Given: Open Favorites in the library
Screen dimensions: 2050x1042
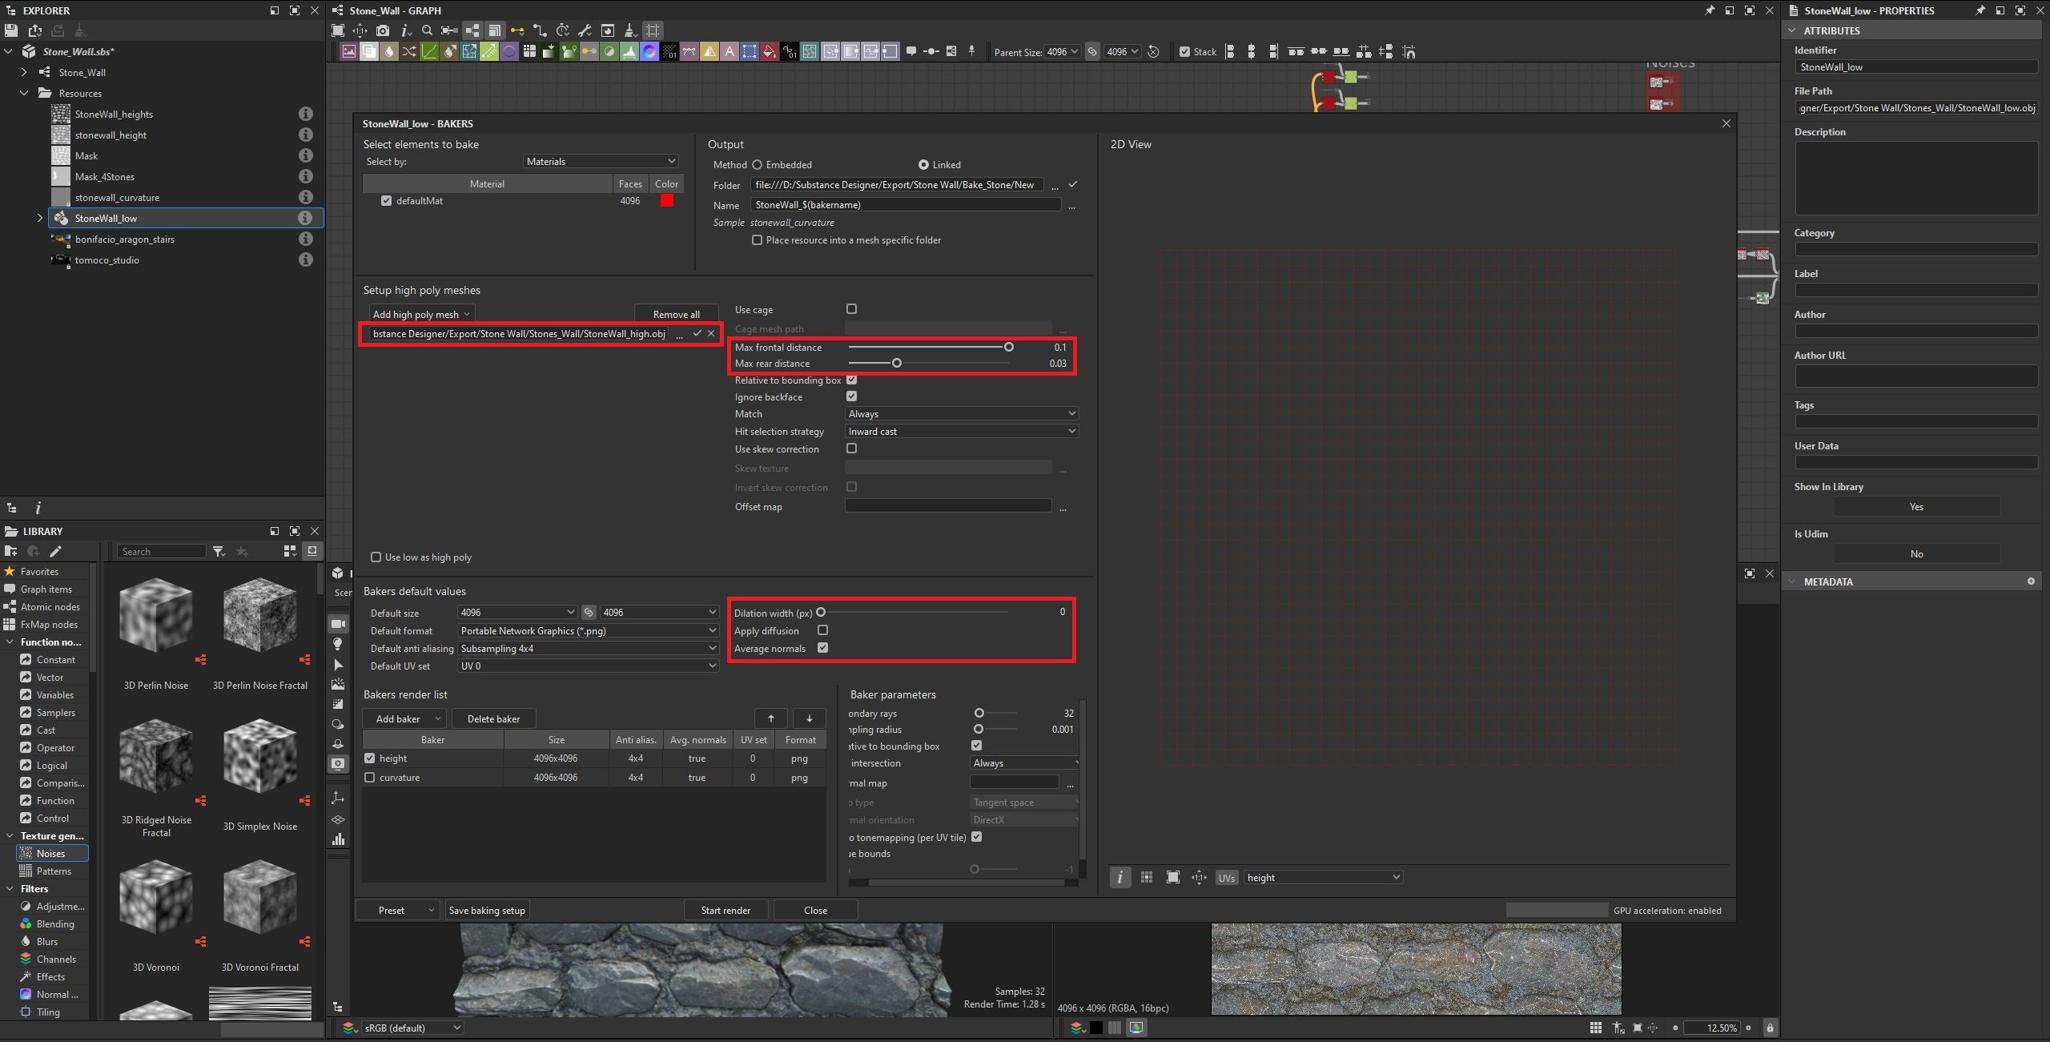Looking at the screenshot, I should (x=39, y=571).
